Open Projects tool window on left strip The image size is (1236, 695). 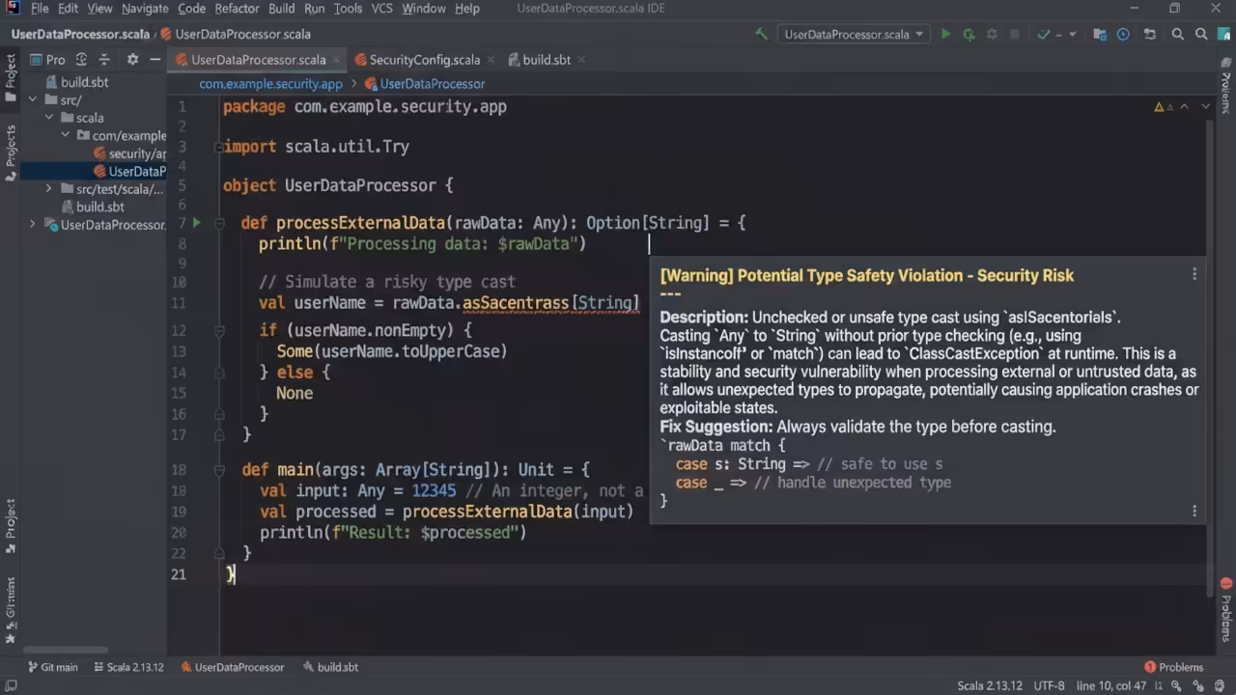click(x=11, y=153)
